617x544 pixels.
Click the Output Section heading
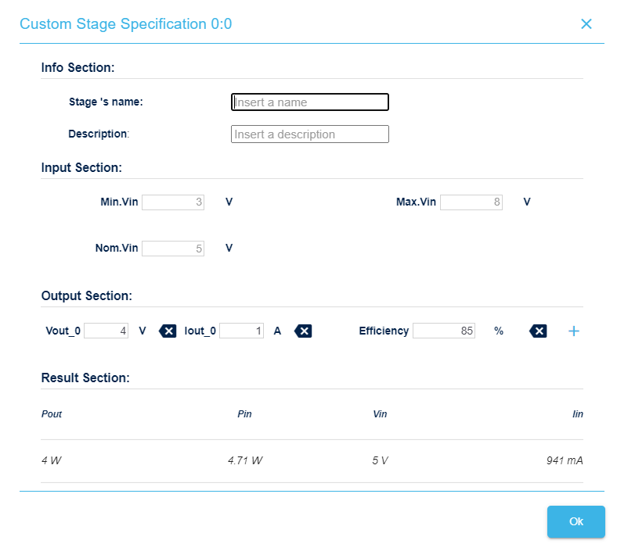click(x=87, y=295)
